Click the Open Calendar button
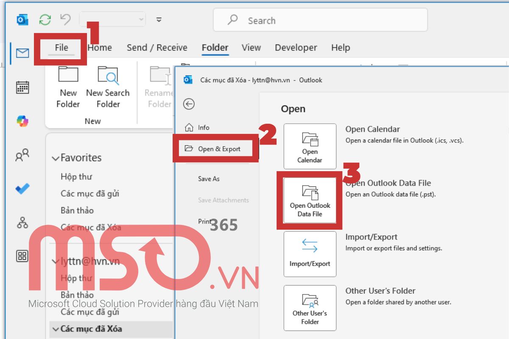 pos(310,147)
